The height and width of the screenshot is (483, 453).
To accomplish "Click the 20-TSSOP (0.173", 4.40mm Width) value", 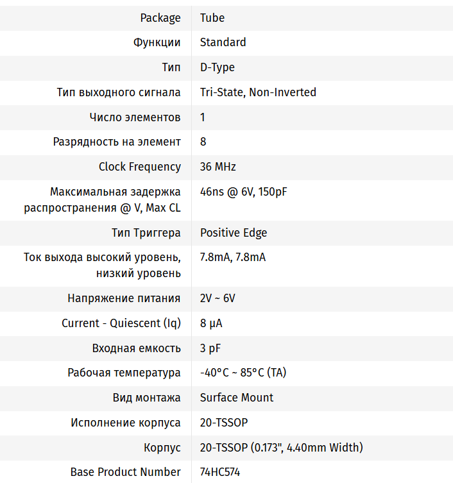I will pyautogui.click(x=281, y=448).
